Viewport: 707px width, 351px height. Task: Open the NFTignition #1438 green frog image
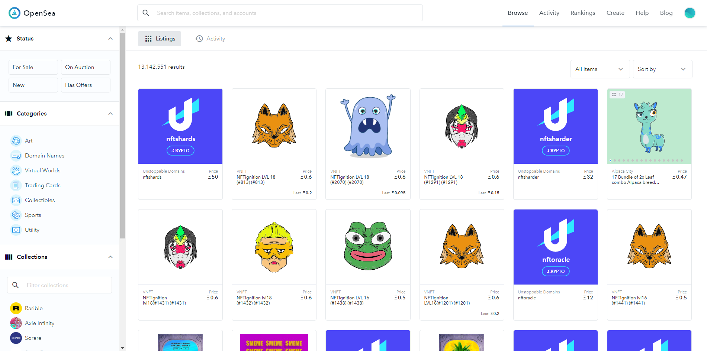(368, 247)
